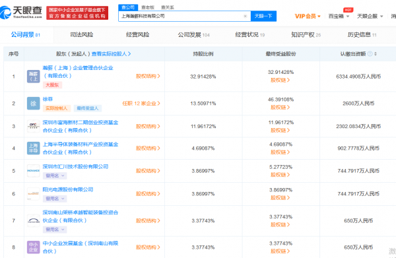Open the 司法风险 tab
This screenshot has width=396, height=258.
[x=82, y=35]
